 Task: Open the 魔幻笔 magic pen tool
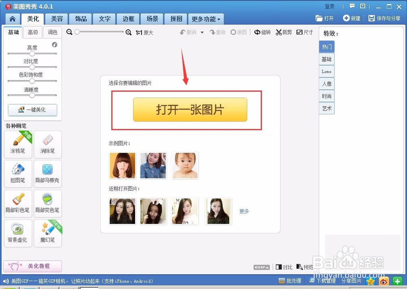(x=48, y=233)
